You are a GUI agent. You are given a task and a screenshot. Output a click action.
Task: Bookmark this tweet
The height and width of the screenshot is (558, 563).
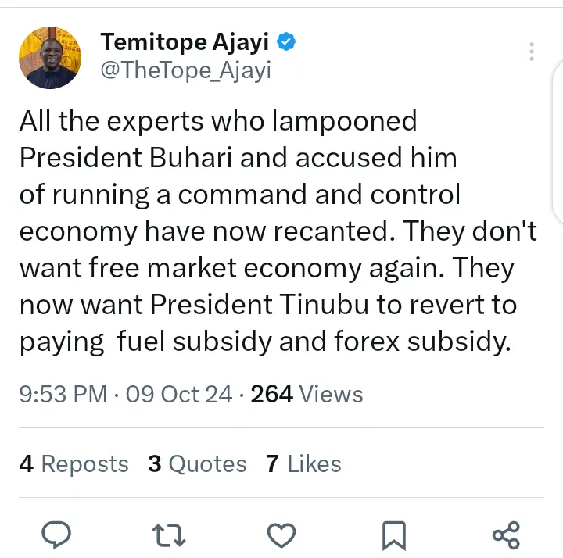(393, 535)
